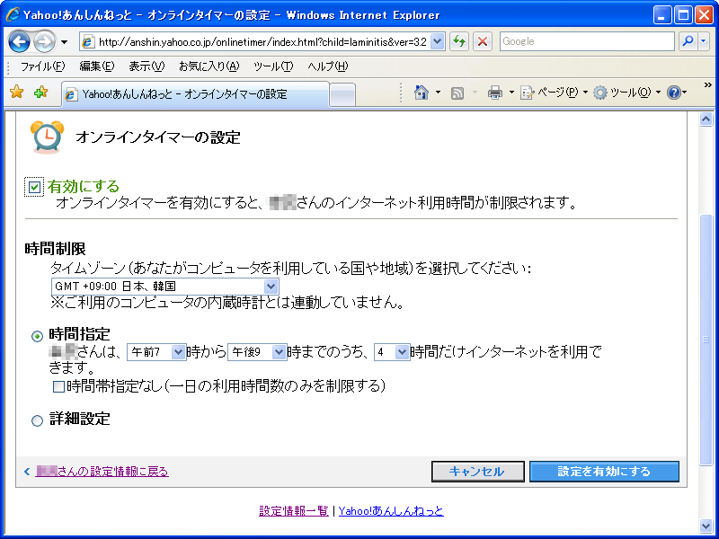Click the Stop loading red X icon

click(x=483, y=41)
